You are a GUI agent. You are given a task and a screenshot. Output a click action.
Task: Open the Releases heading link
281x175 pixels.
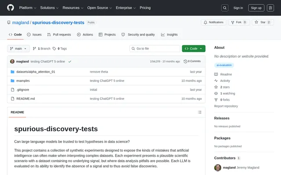tap(222, 118)
